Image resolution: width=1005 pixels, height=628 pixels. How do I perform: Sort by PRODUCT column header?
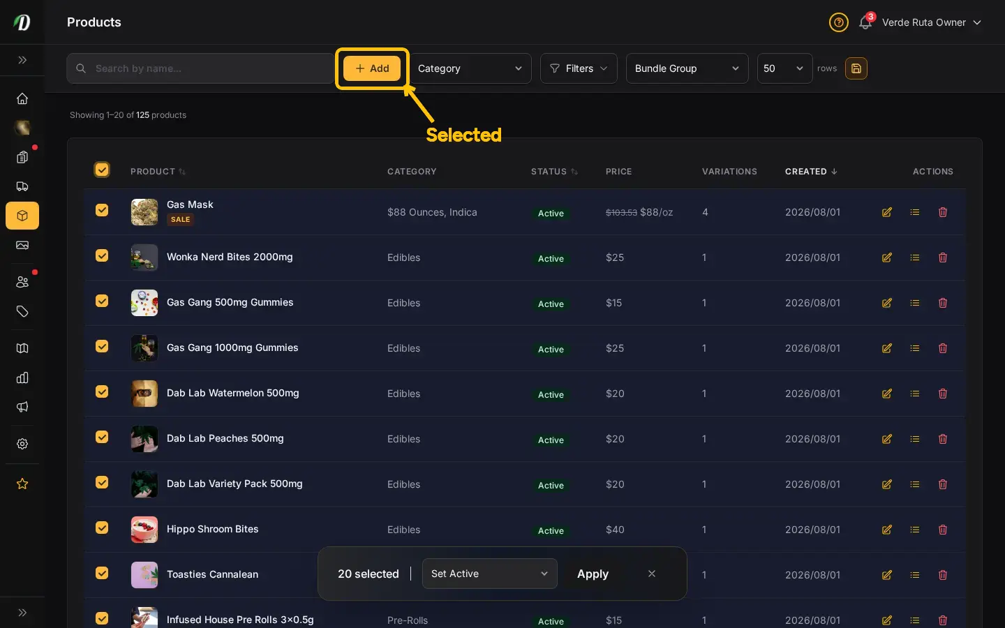[158, 172]
